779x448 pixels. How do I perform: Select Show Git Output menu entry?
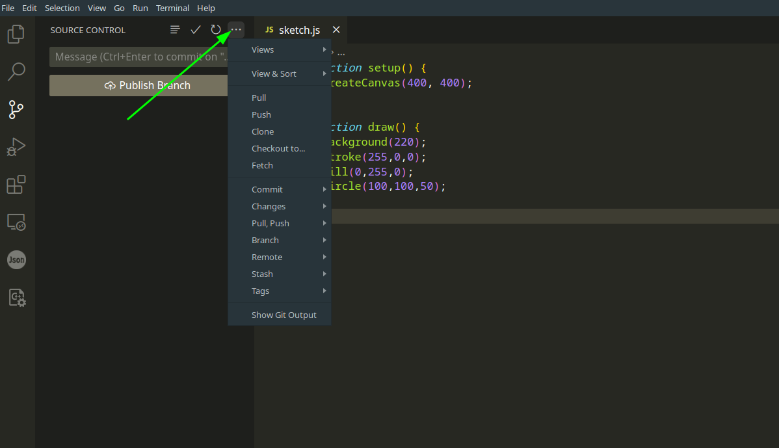(284, 315)
